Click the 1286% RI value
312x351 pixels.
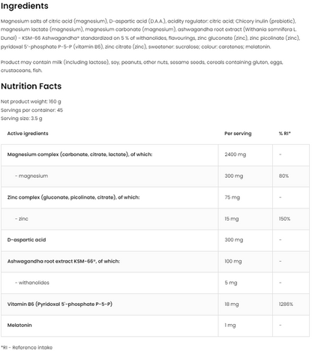point(286,304)
